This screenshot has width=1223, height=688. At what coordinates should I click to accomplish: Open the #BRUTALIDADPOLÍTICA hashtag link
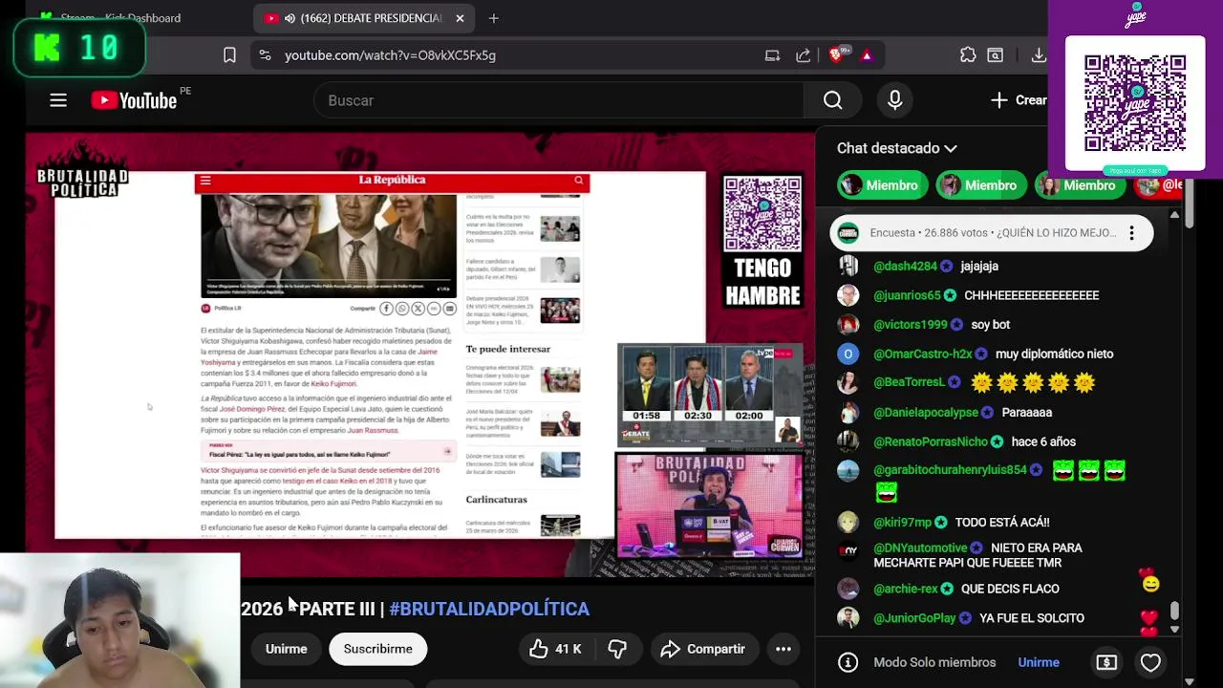click(x=489, y=609)
